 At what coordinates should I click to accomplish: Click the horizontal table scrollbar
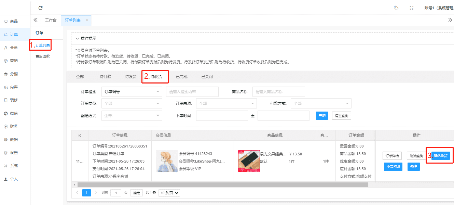(x=223, y=184)
